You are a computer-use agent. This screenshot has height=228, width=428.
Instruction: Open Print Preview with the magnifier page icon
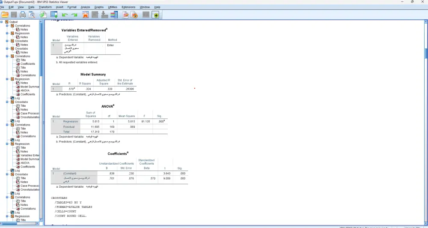coord(32,15)
